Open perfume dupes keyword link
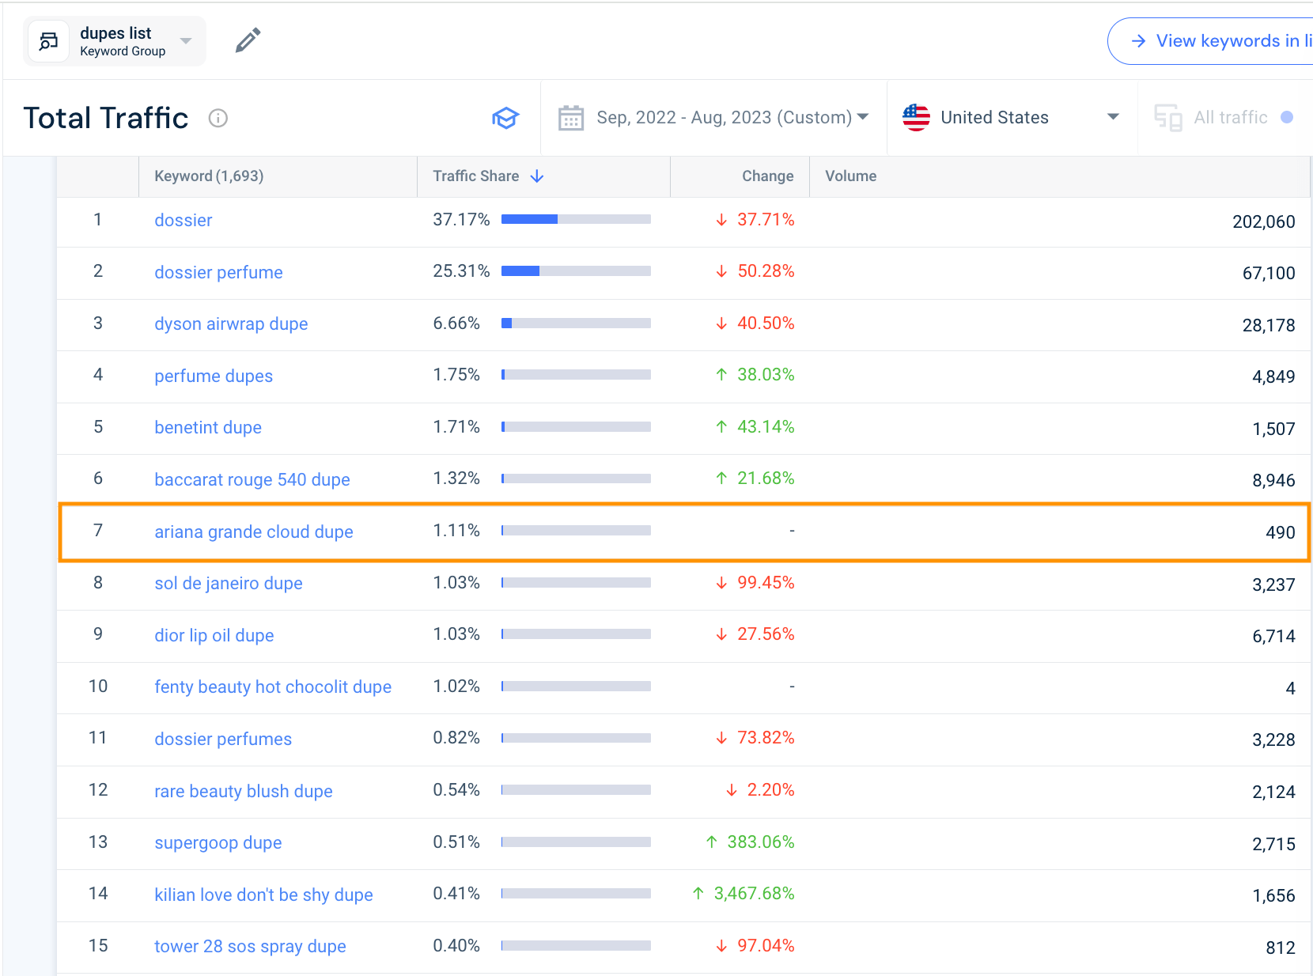The image size is (1313, 976). [214, 376]
